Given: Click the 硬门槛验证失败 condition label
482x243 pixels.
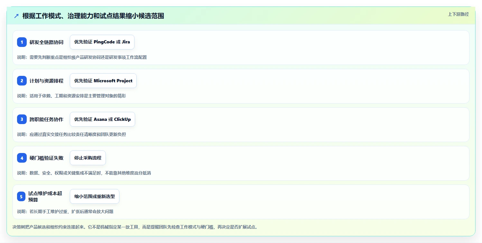Looking at the screenshot, I should point(47,158).
